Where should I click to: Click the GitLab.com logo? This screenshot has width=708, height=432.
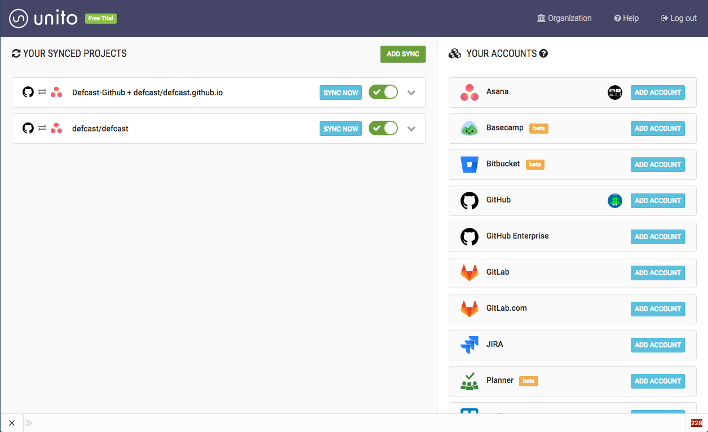click(470, 309)
